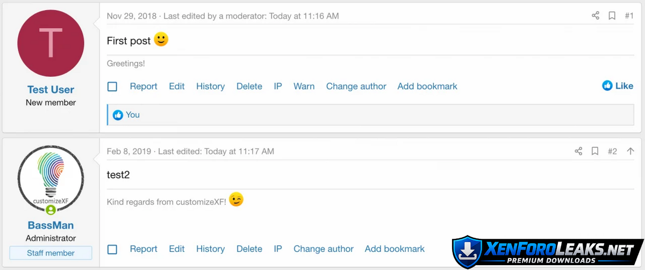Open BassMan's username profile link
Viewport: 645px width, 270px height.
click(x=51, y=225)
